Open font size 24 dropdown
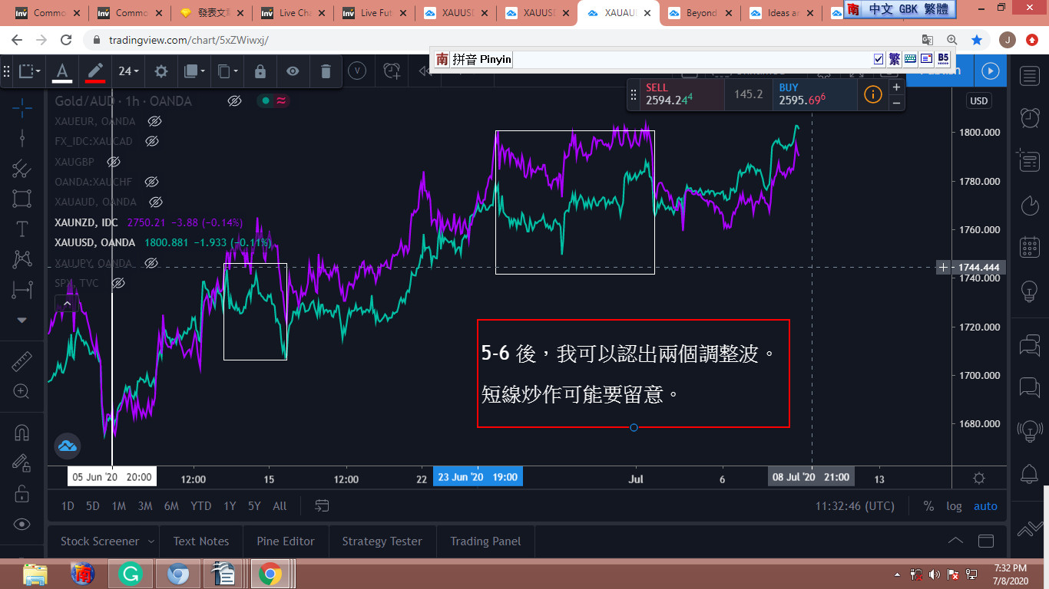 point(128,71)
